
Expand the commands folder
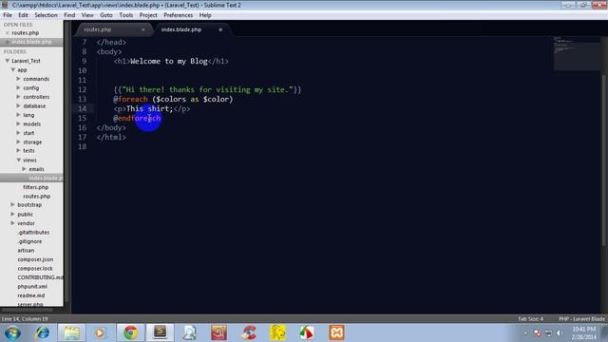point(18,79)
